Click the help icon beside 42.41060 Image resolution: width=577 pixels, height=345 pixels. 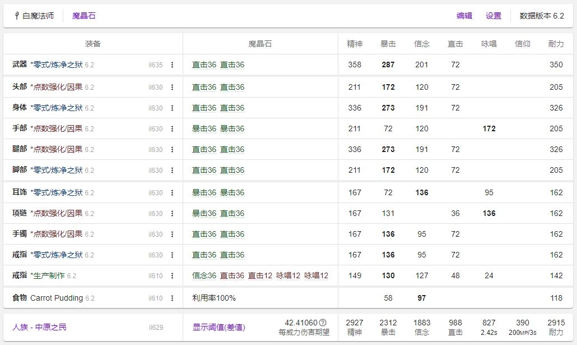[x=323, y=323]
